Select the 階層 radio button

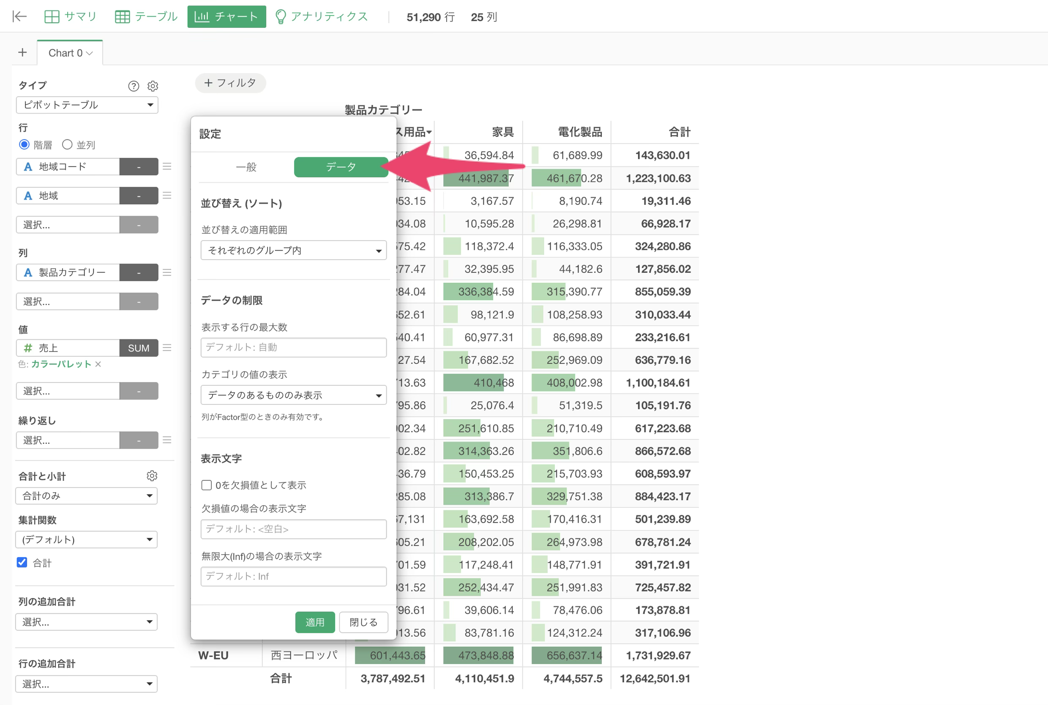point(25,145)
